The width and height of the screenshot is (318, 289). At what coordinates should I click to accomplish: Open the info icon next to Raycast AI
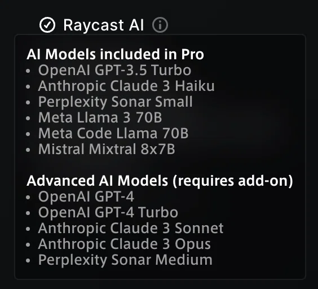pyautogui.click(x=160, y=25)
